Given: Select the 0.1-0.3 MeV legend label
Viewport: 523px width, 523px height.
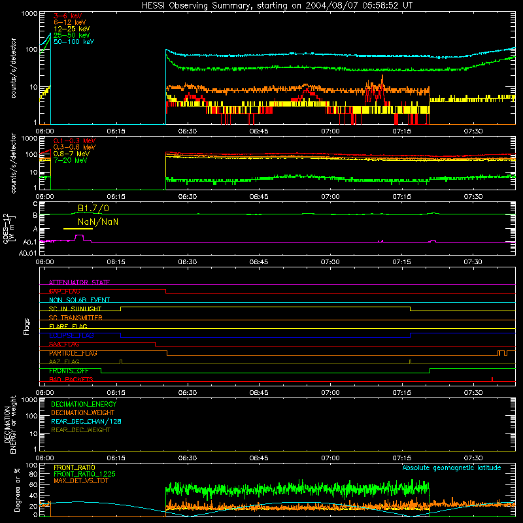Looking at the screenshot, I should click(75, 141).
